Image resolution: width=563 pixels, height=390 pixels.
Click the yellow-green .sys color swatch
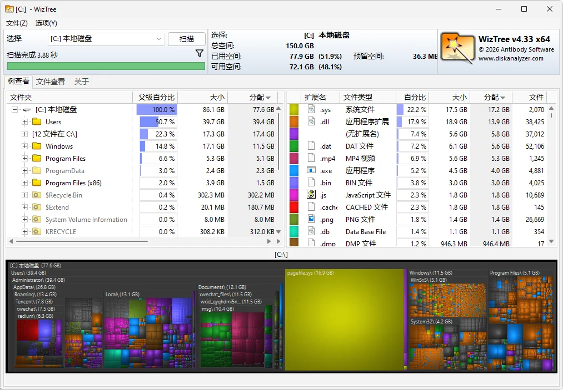click(294, 109)
